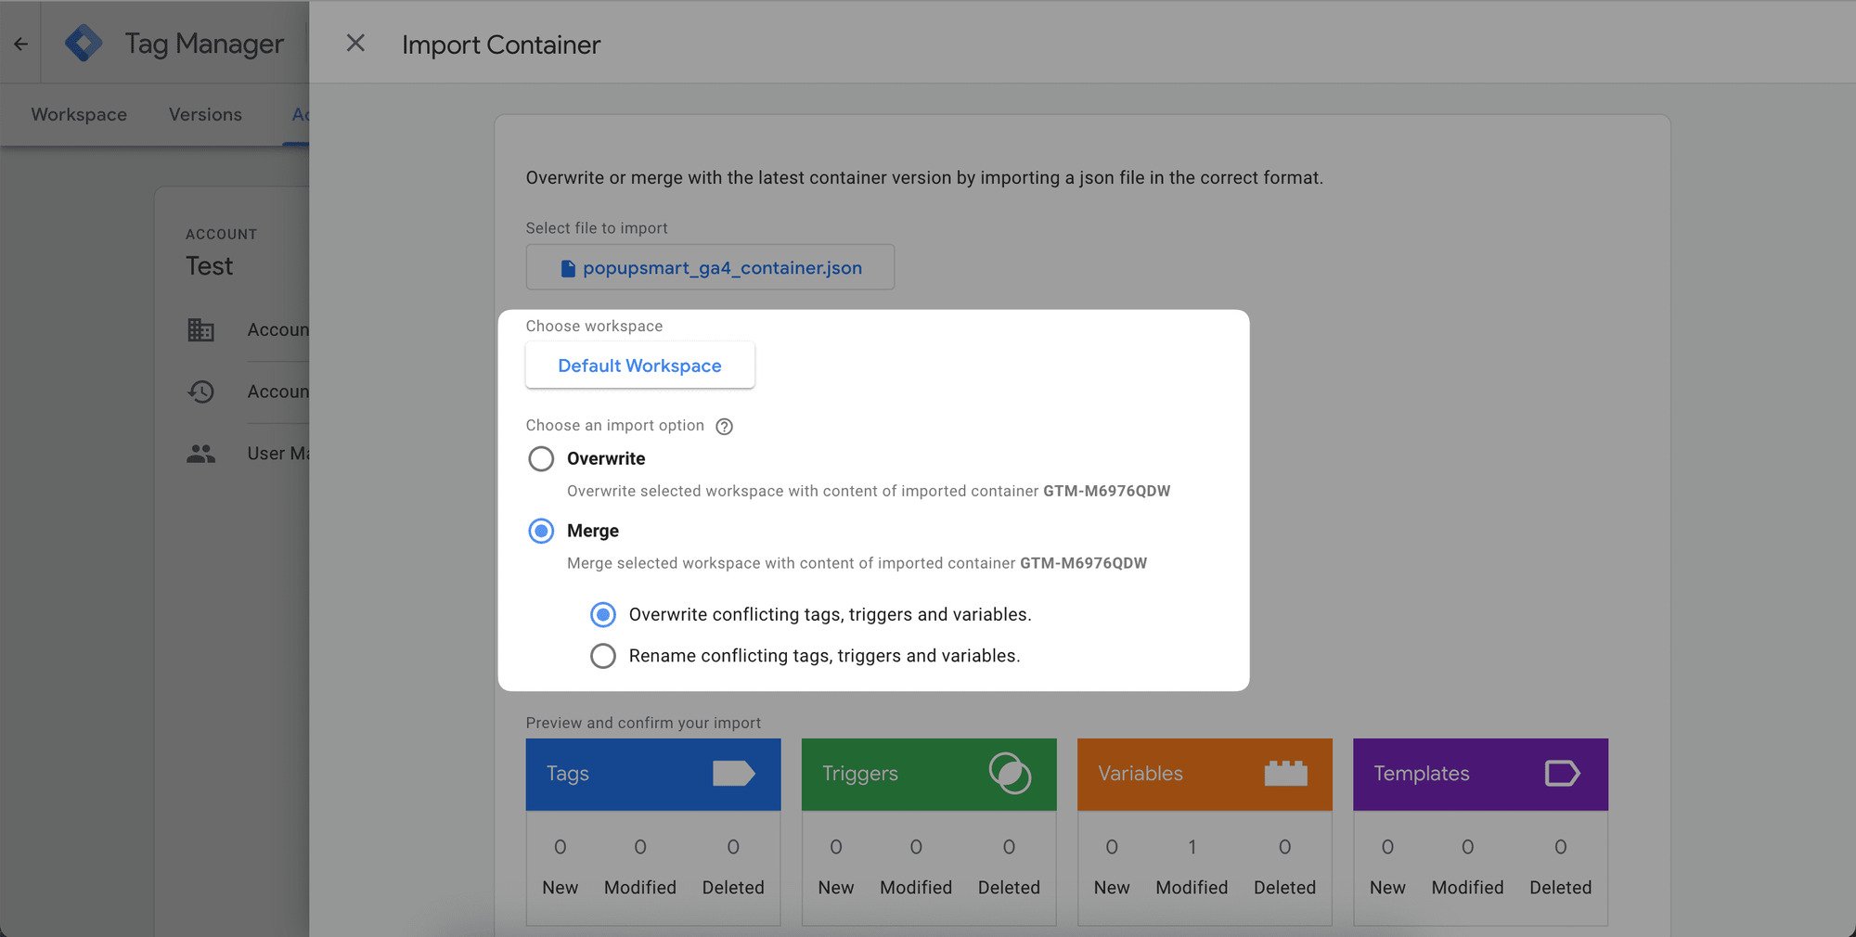Open the Default Workspace chooser
This screenshot has width=1856, height=937.
pos(639,366)
